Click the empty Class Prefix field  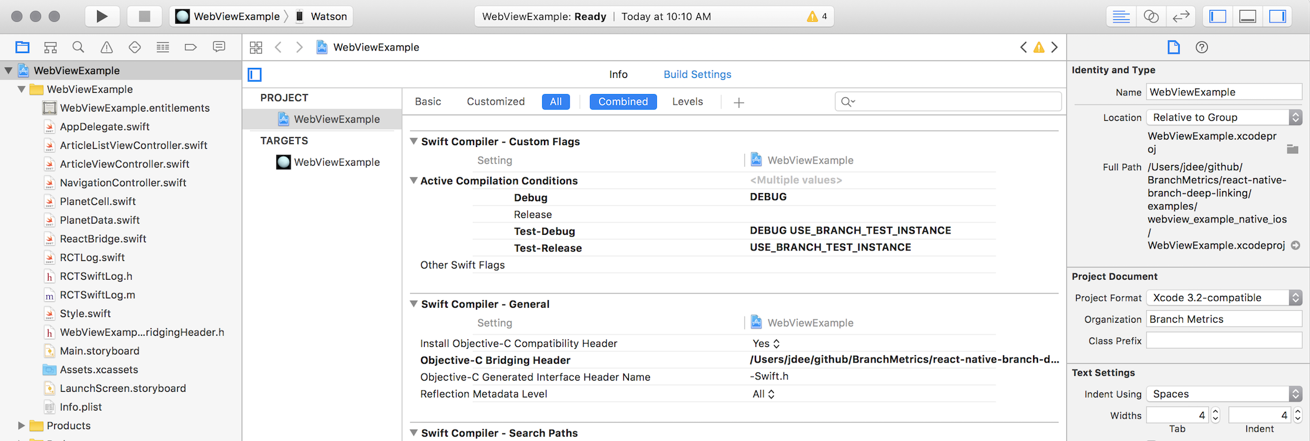[x=1224, y=340]
